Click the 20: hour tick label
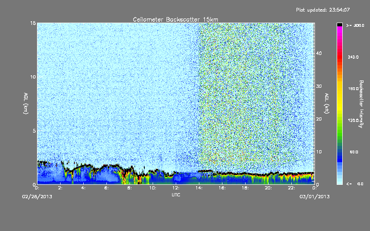 [268, 188]
